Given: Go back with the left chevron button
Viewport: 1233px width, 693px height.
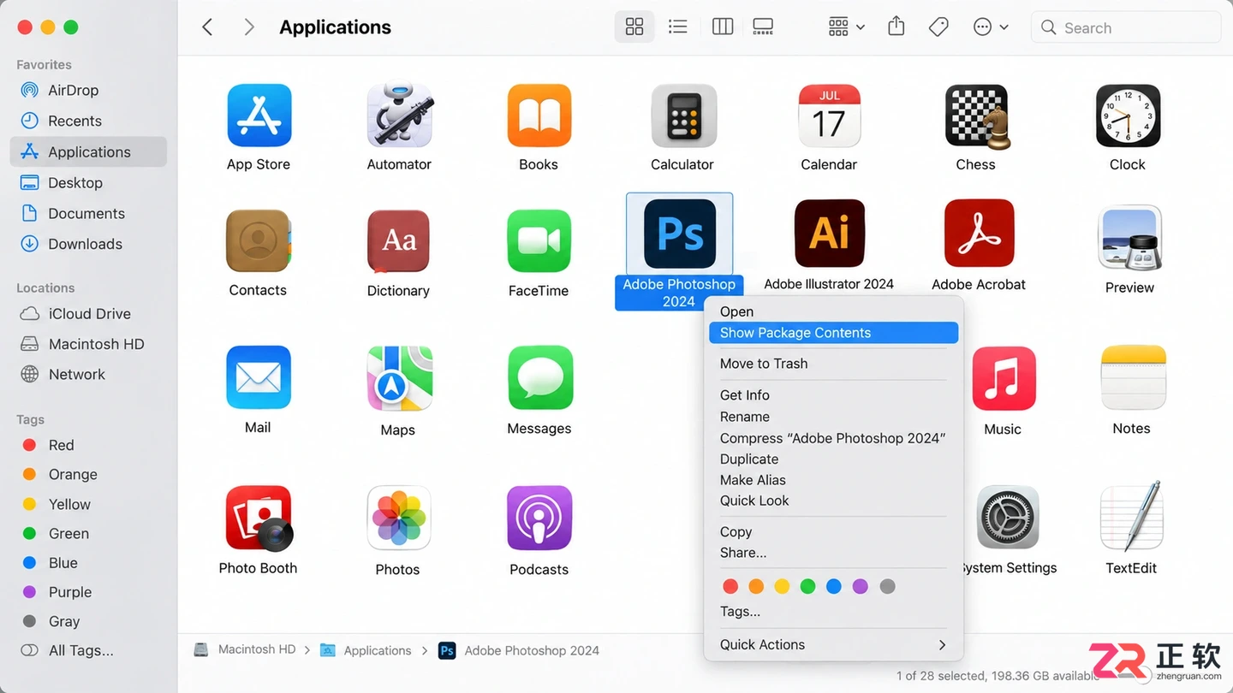Looking at the screenshot, I should pos(207,27).
